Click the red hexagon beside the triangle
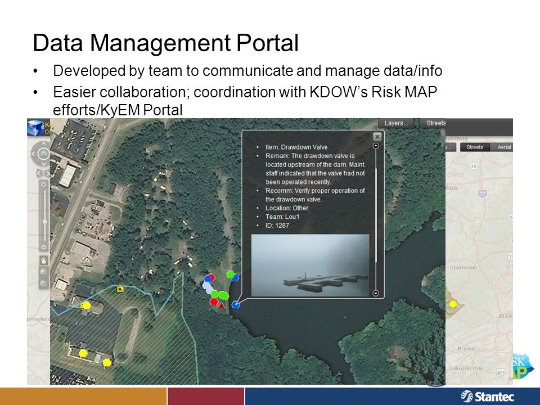 point(214,301)
